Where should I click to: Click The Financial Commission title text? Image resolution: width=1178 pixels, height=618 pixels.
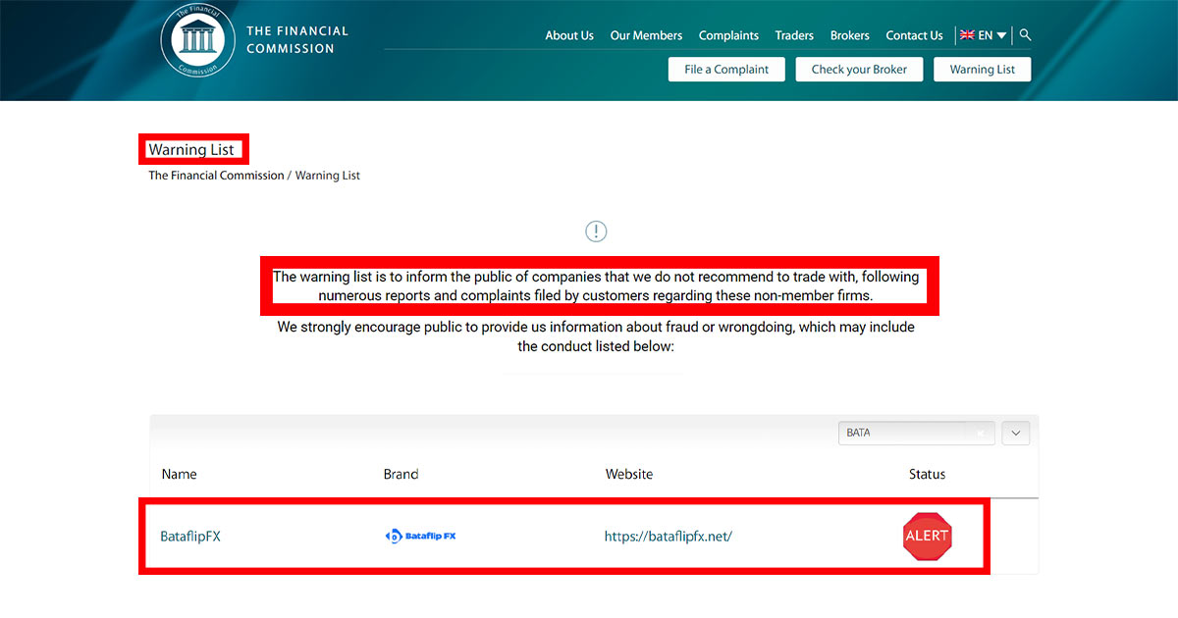[297, 40]
